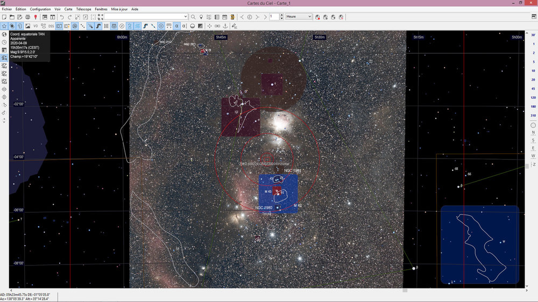The image size is (538, 302).
Task: Toggle the background picture display icon
Action: [x=27, y=26]
